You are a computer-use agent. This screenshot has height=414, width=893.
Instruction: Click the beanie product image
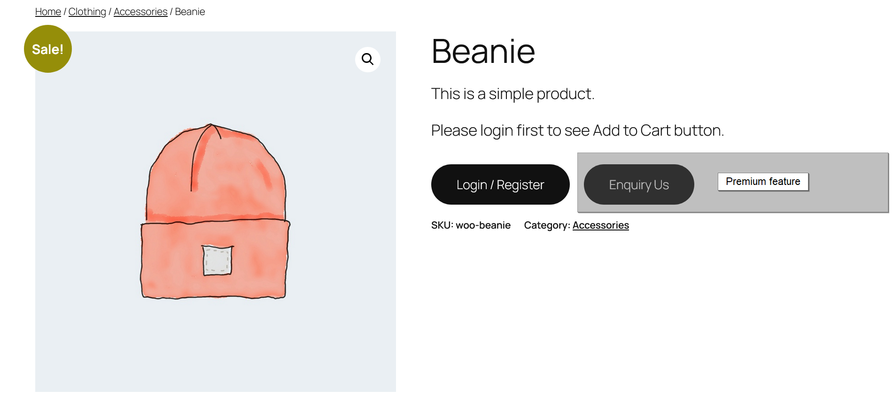click(x=216, y=212)
